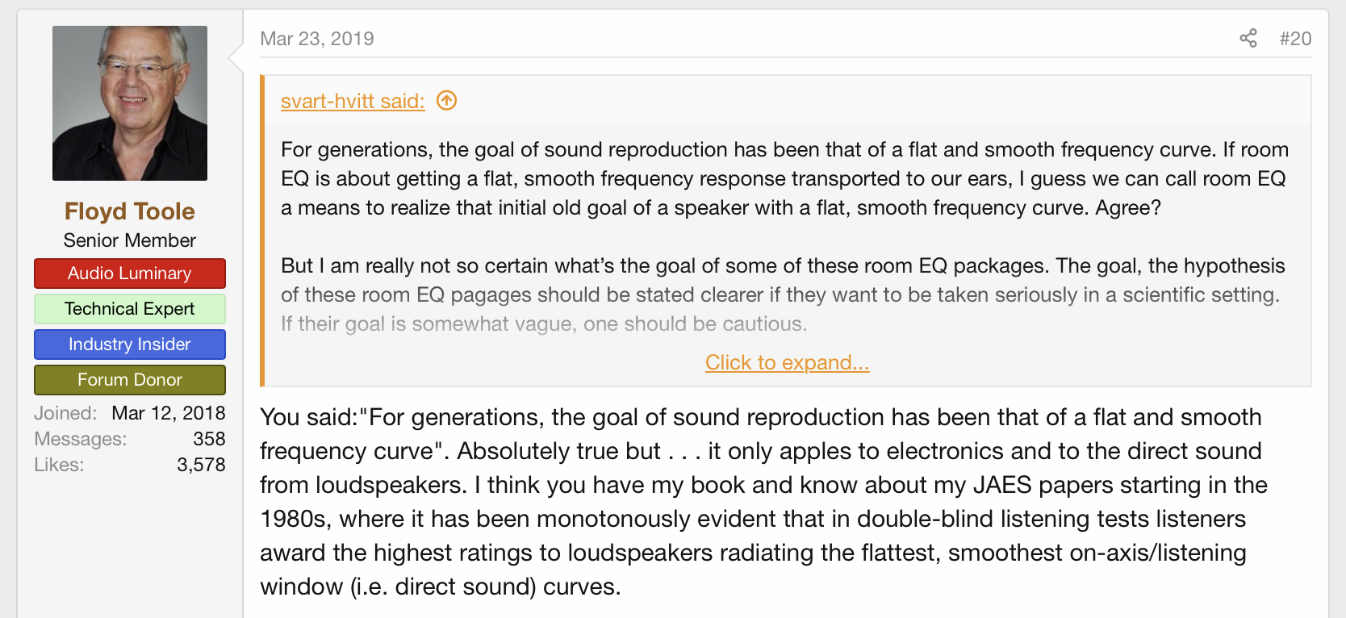Click the red Audio Luminary badge

[x=130, y=274]
